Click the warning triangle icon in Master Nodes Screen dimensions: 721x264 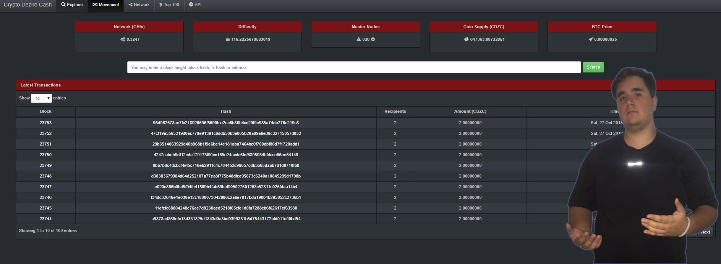pyautogui.click(x=359, y=39)
